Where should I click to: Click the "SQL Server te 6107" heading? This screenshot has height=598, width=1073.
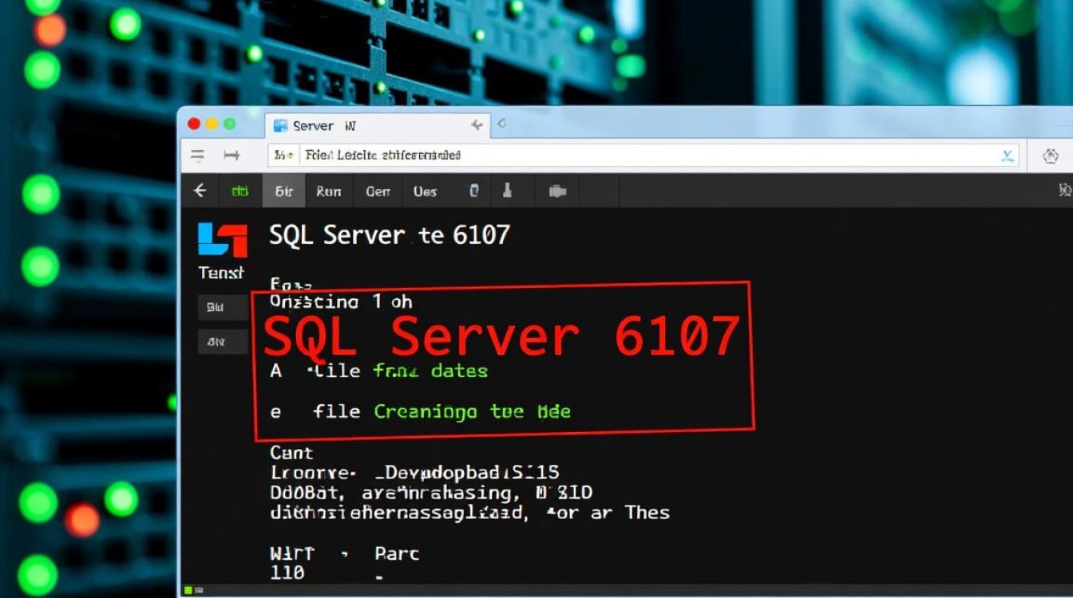(x=390, y=235)
